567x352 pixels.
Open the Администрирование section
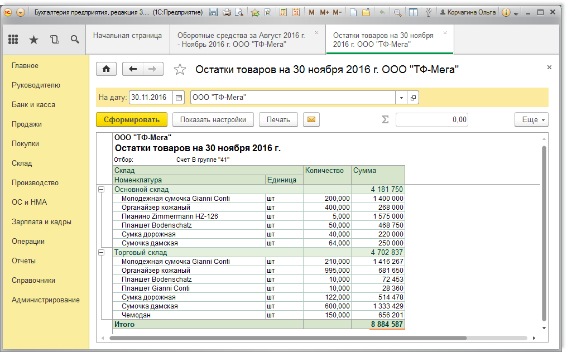[x=46, y=300]
